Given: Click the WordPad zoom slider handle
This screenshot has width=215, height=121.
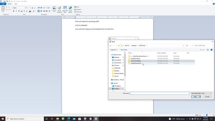Looking at the screenshot, I should (207, 115).
